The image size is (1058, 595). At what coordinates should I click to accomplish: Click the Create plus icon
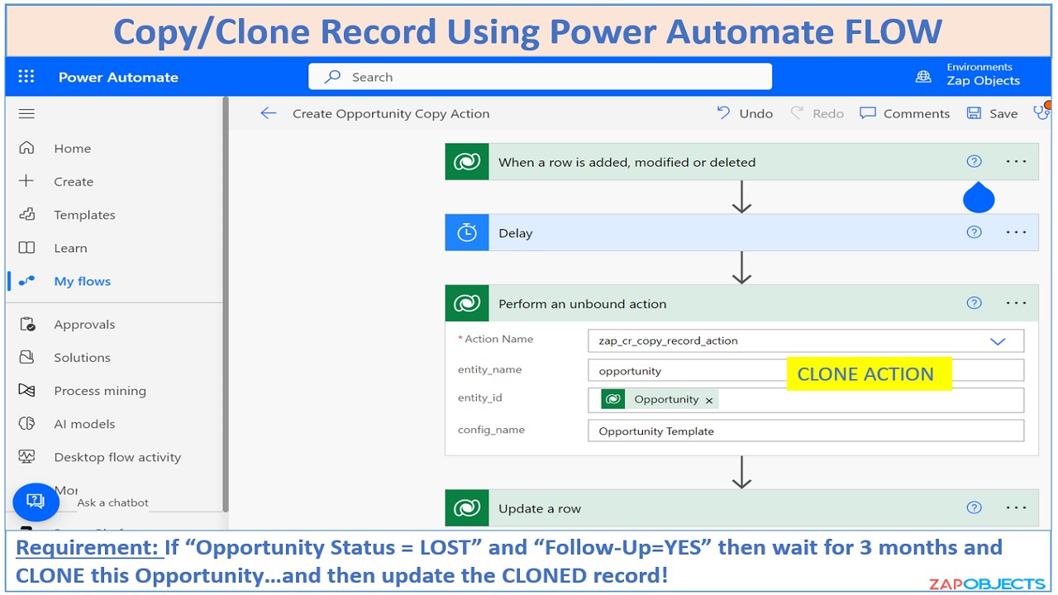(x=26, y=181)
